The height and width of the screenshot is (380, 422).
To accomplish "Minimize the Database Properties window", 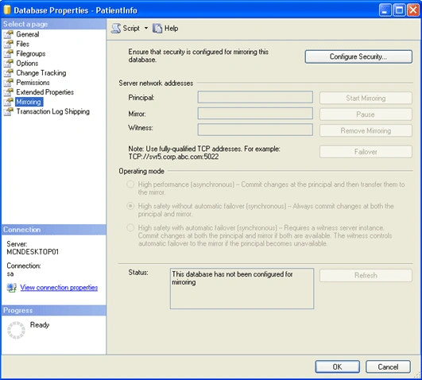I will [x=385, y=10].
